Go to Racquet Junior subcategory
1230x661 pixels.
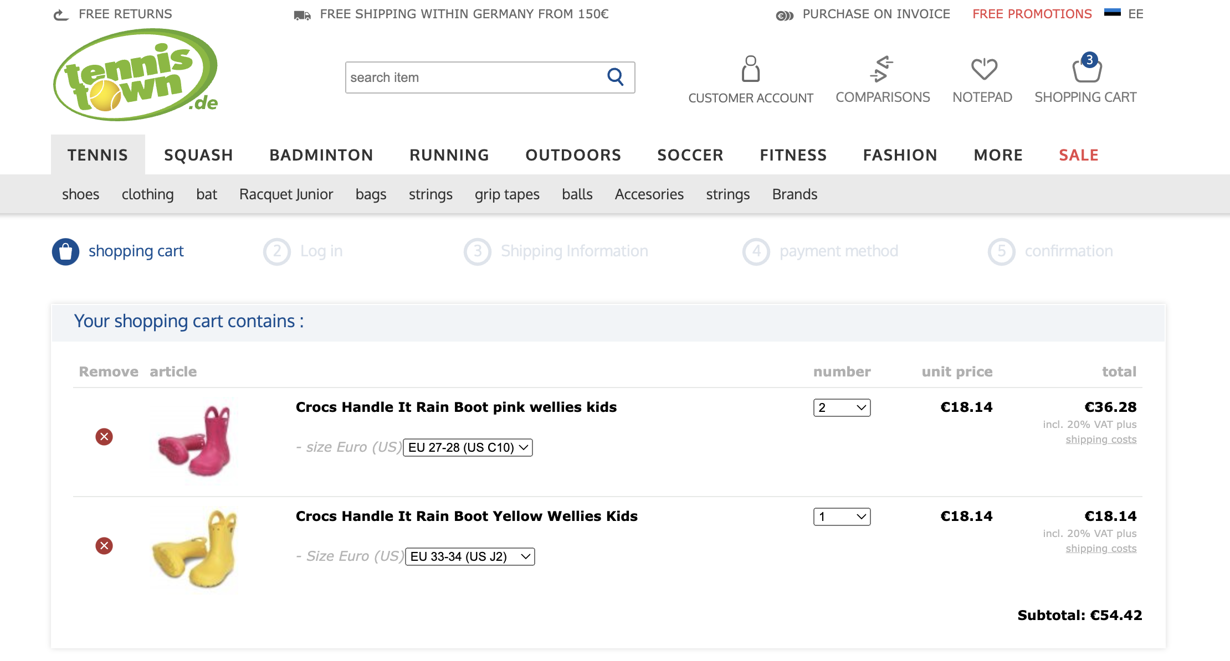(286, 194)
